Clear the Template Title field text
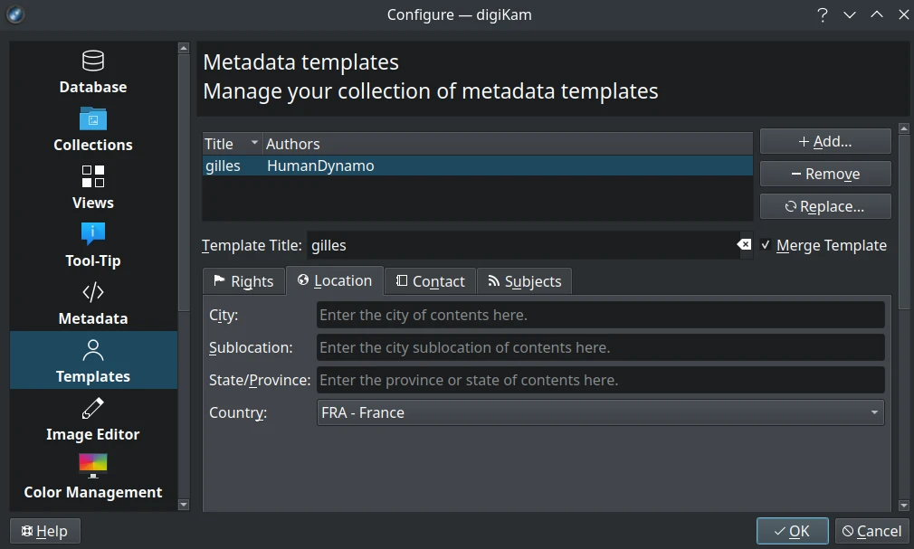 744,244
